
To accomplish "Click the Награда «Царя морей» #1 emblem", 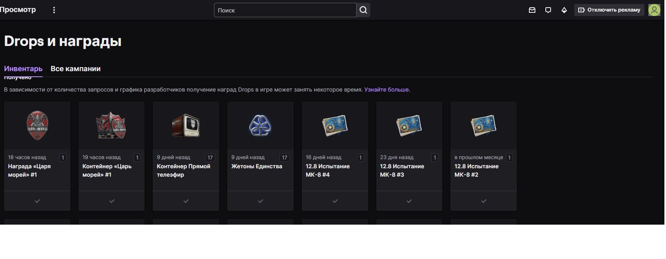I will (37, 126).
